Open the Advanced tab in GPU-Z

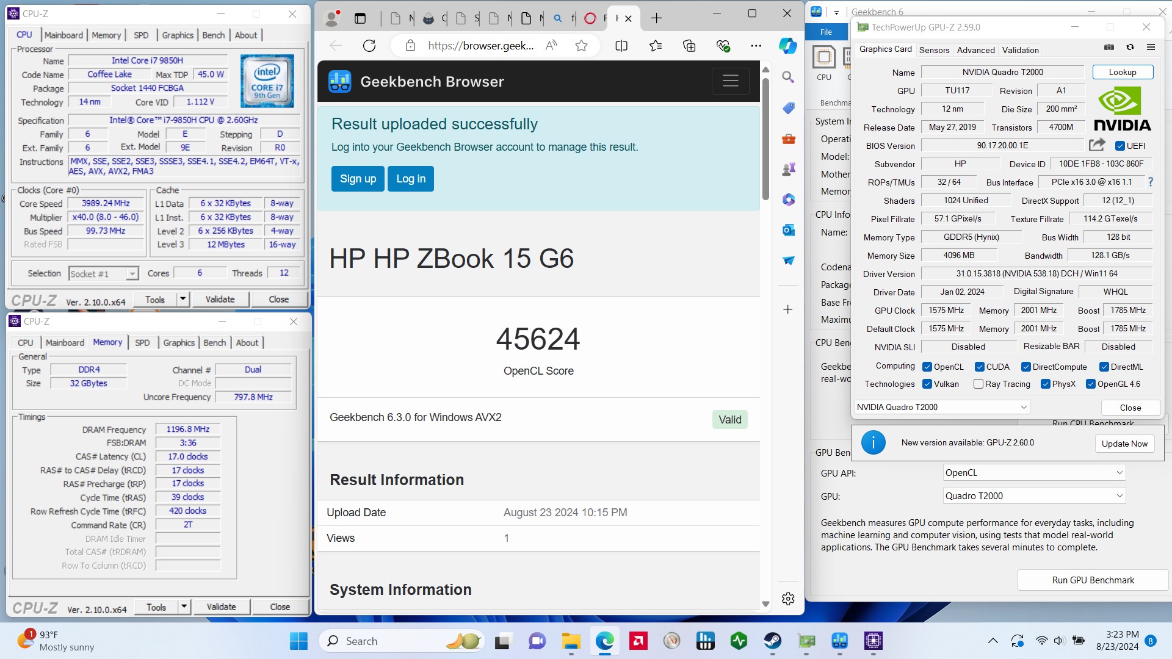[975, 50]
